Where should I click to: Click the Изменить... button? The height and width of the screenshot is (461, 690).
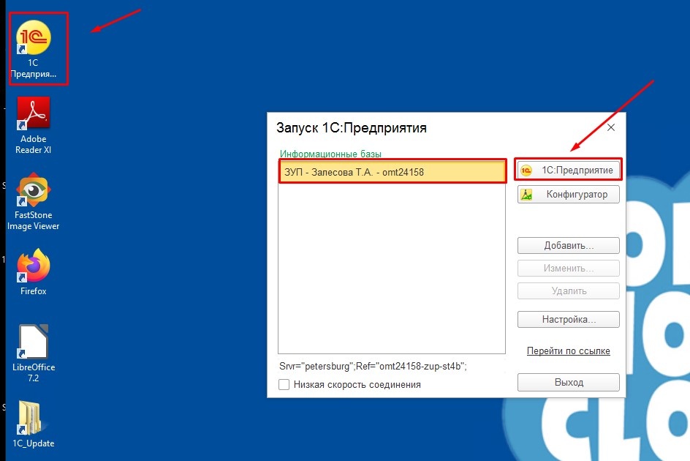coord(568,268)
